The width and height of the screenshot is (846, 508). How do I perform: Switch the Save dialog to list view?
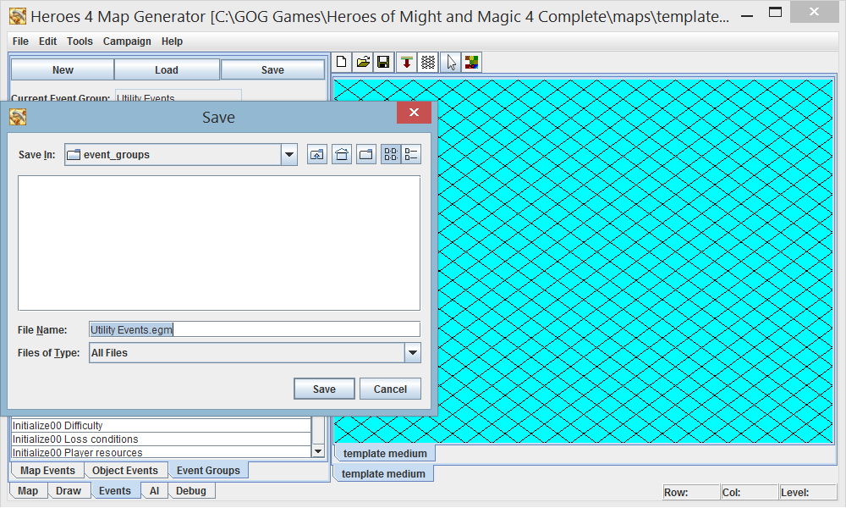click(x=391, y=155)
